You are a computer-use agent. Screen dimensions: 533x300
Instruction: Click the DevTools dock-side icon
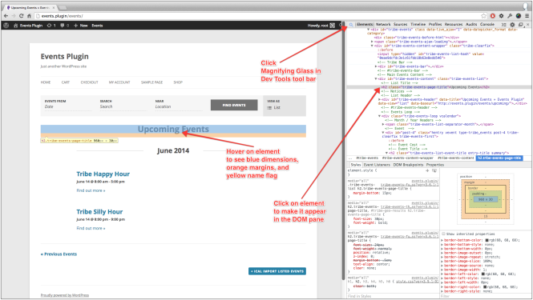pos(520,25)
